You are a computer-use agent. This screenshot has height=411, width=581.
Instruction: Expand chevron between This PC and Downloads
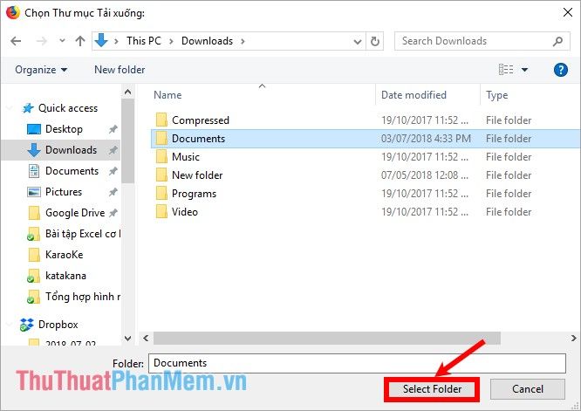171,41
